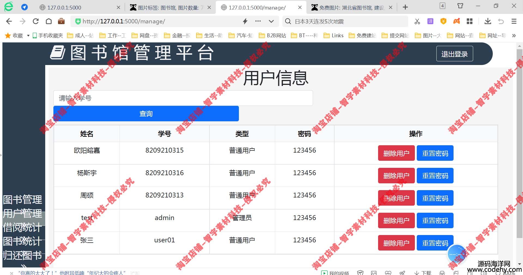Click the browser address bar URL

tap(124, 21)
